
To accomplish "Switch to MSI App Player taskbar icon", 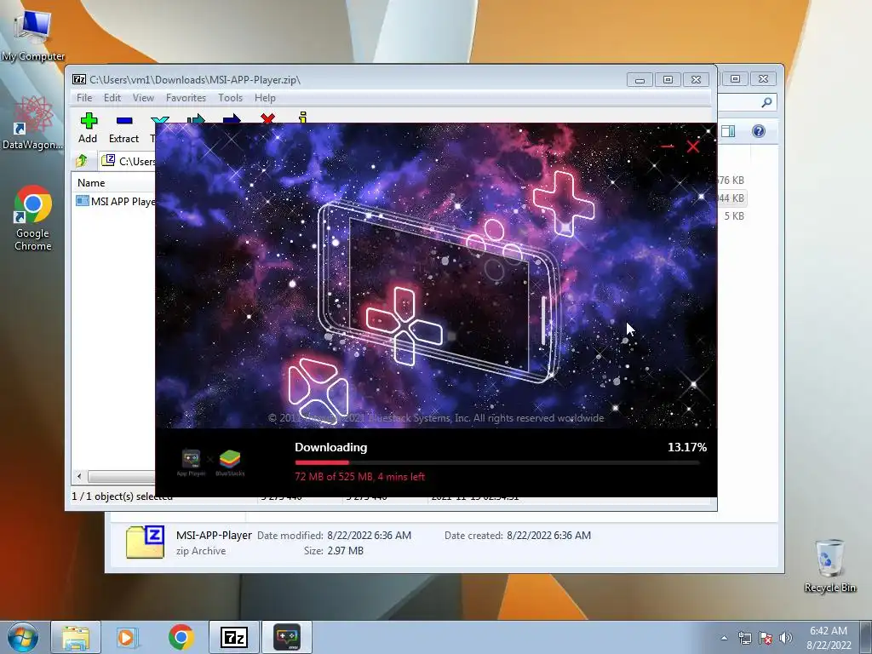I will 287,637.
